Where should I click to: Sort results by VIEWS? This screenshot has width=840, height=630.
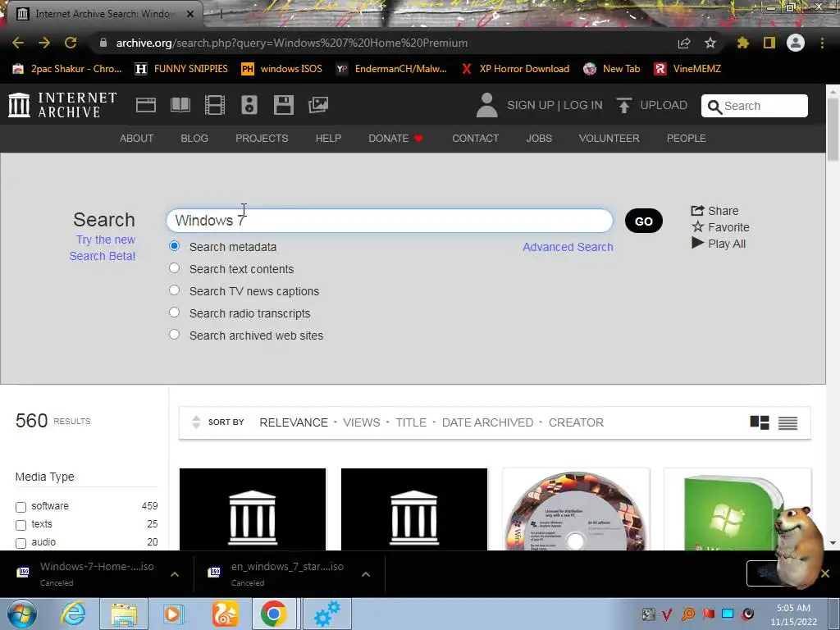click(362, 422)
